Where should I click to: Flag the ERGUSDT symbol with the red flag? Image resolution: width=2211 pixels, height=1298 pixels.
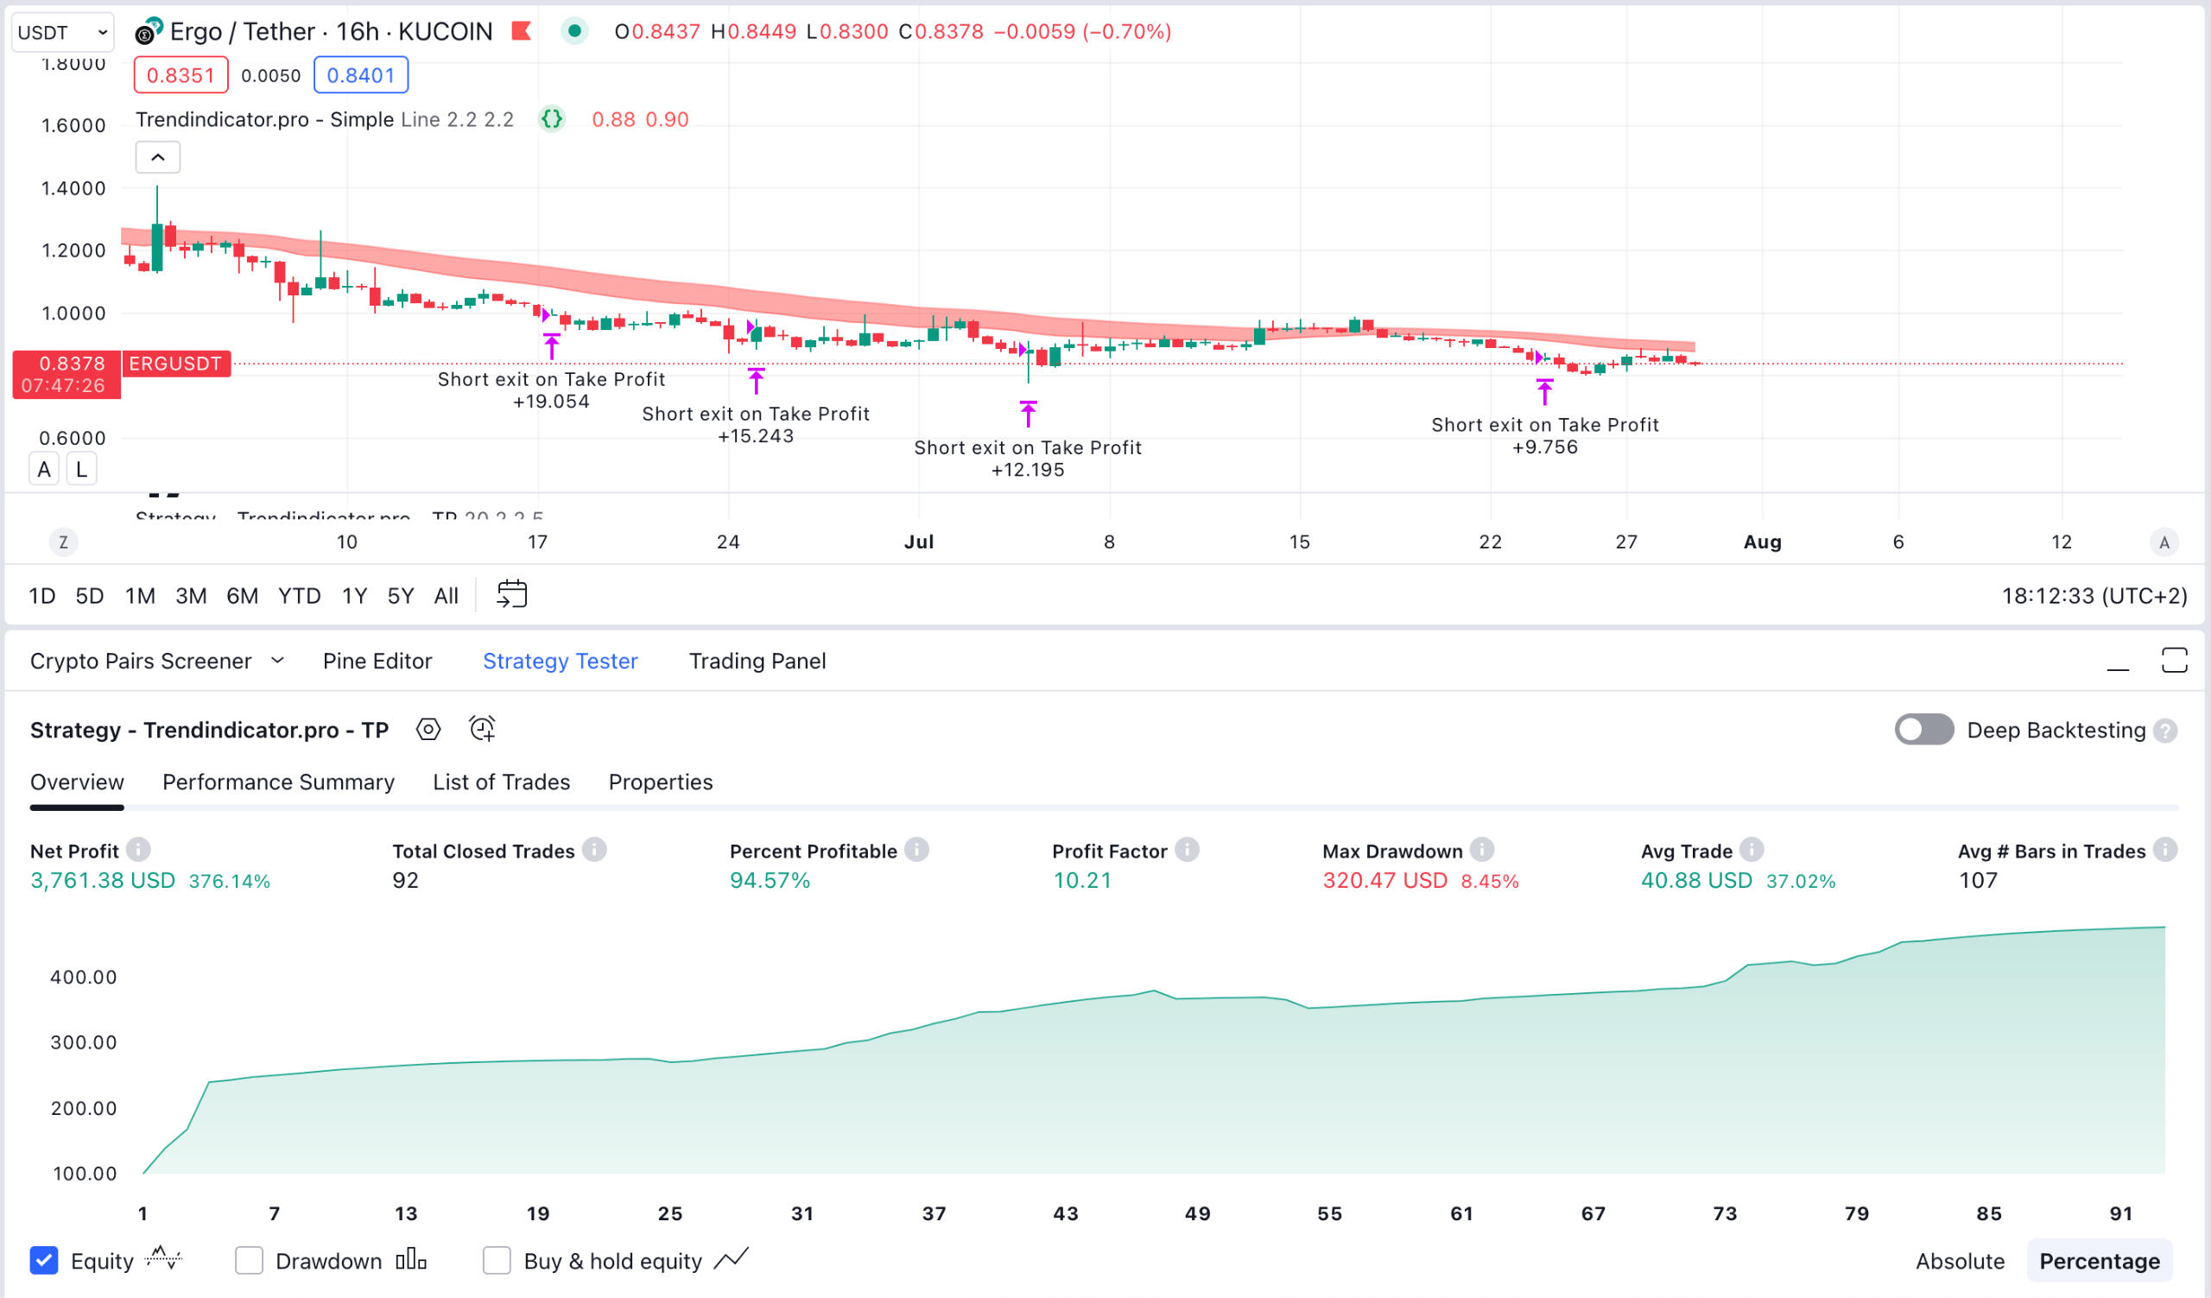pos(521,31)
